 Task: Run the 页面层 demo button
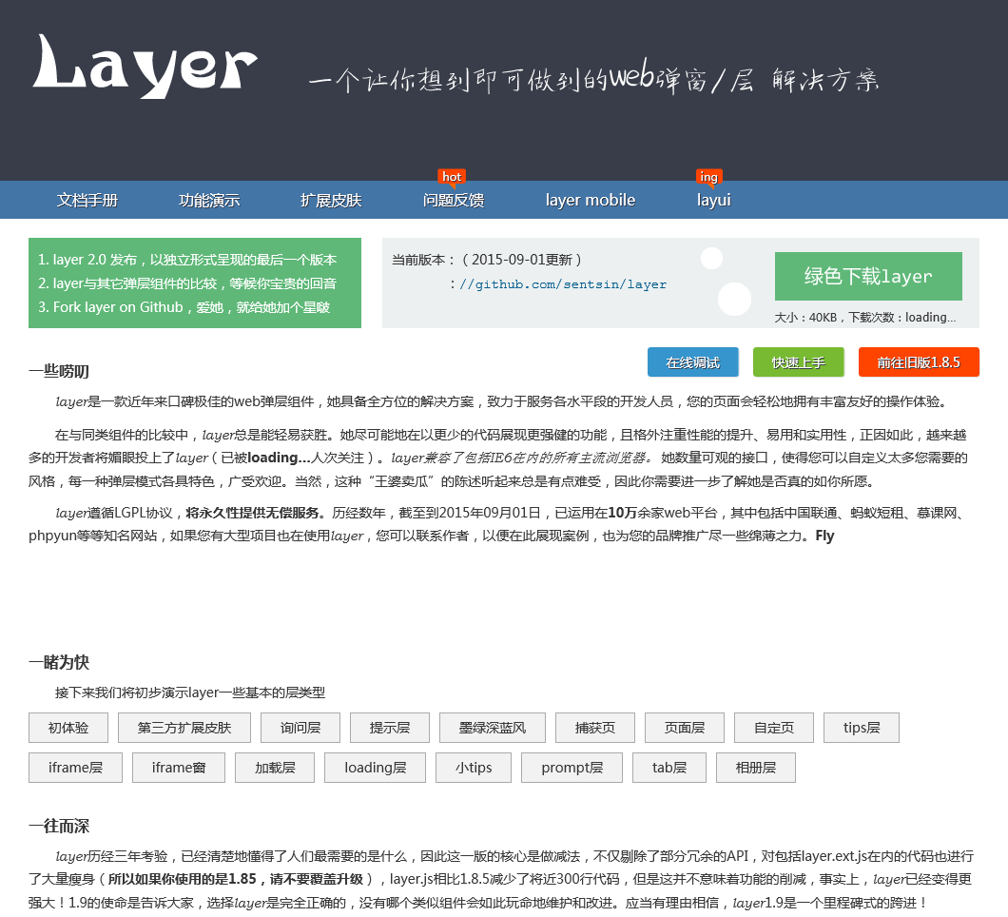click(x=685, y=728)
